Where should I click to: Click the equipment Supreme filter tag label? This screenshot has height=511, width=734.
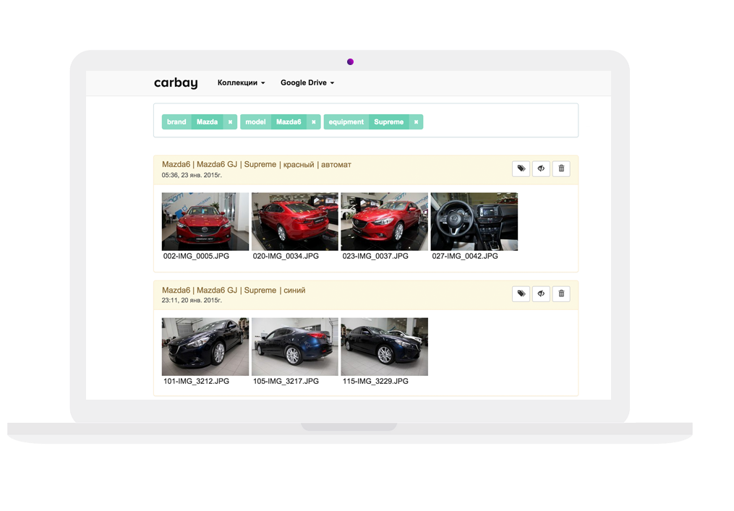pyautogui.click(x=366, y=122)
